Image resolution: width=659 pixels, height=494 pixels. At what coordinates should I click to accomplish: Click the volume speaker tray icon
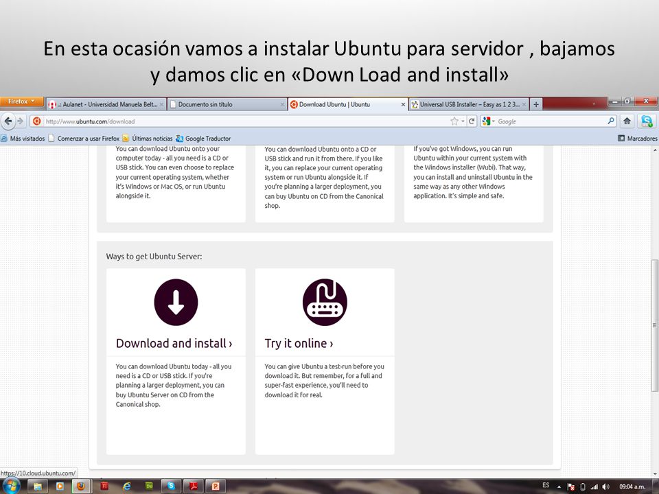(605, 487)
